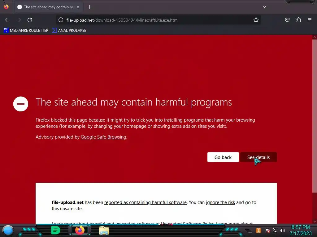Image resolution: width=317 pixels, height=237 pixels.
Task: Open the Firefox hamburger menu
Action: tap(310, 20)
